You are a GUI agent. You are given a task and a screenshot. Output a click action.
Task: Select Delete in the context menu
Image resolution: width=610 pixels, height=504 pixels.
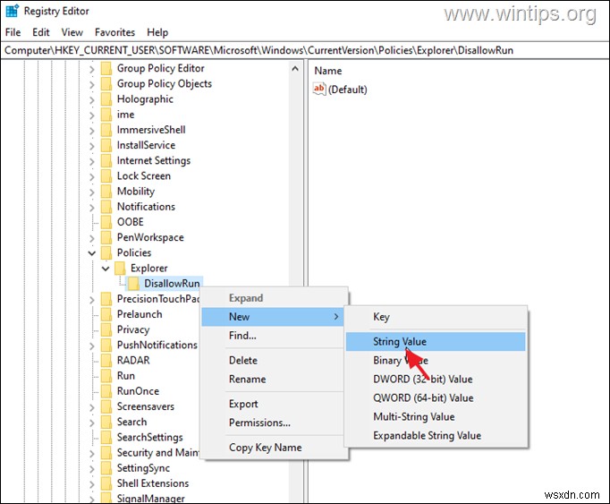(x=272, y=360)
